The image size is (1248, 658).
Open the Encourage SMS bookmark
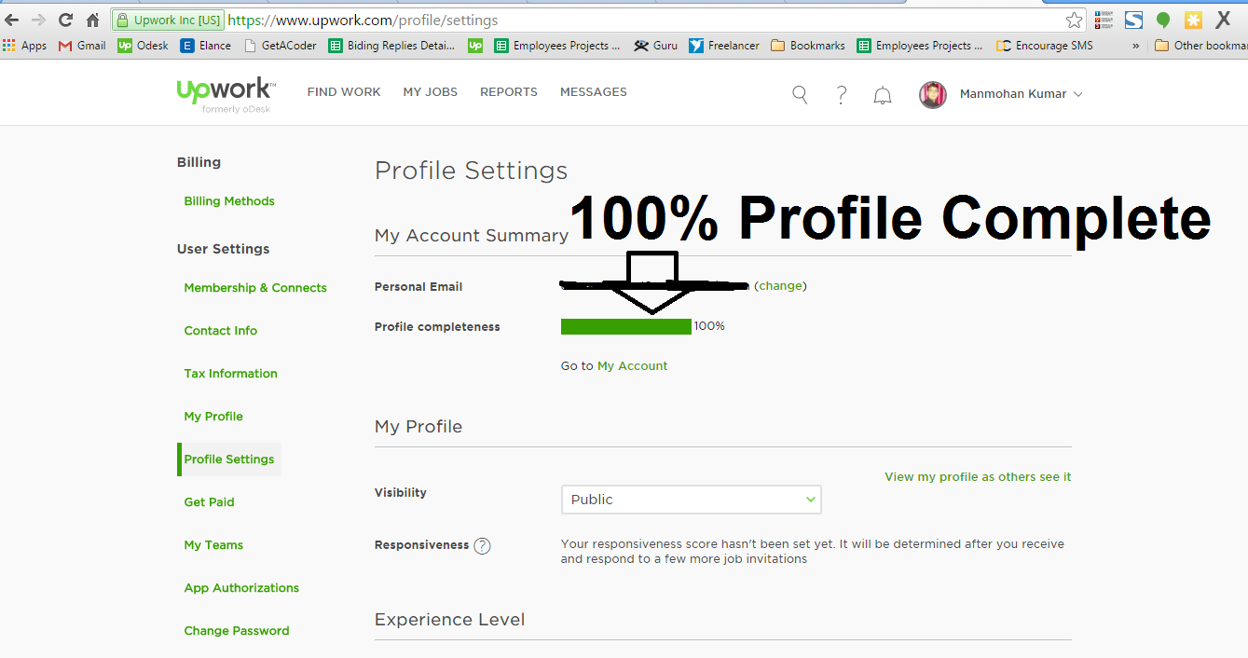point(1045,46)
